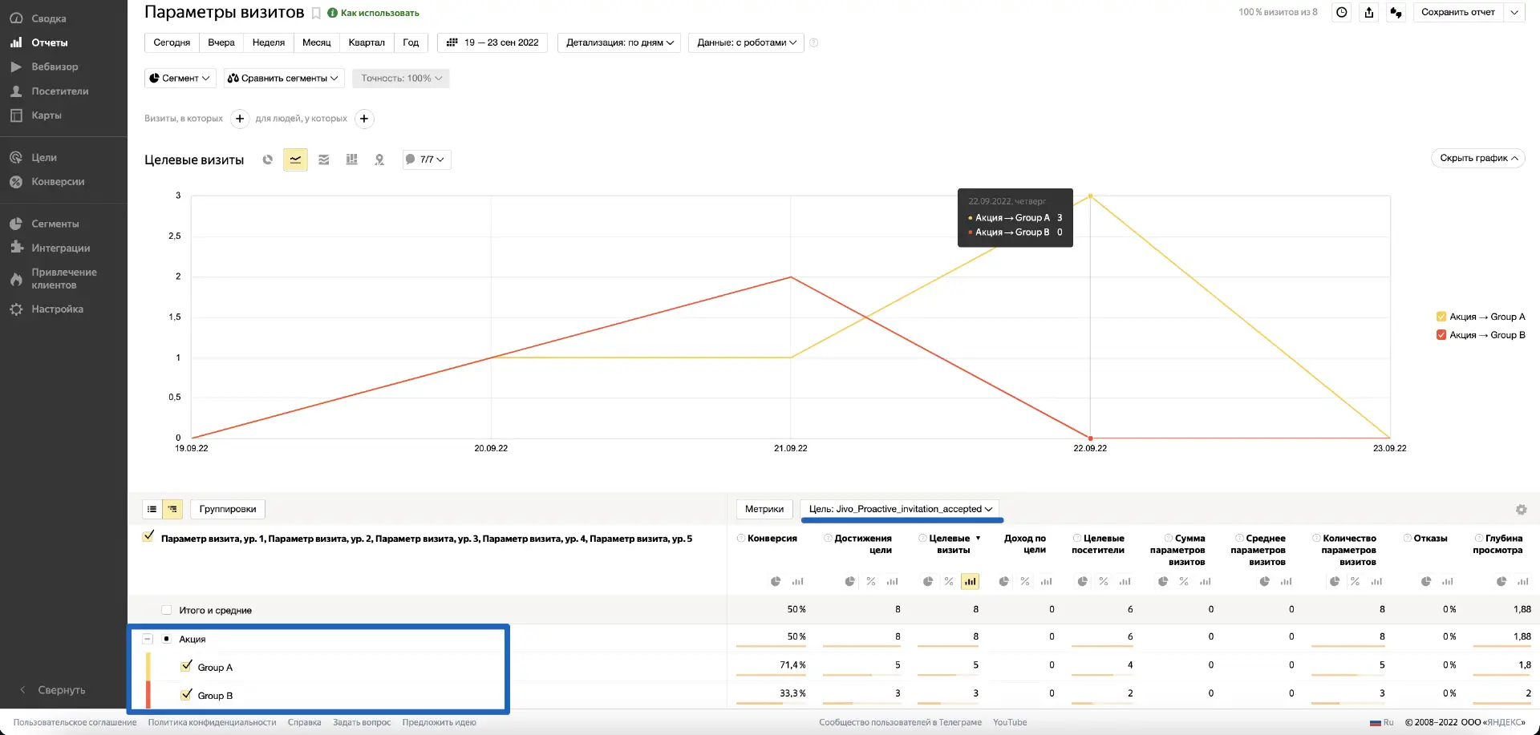This screenshot has width=1540, height=735.
Task: Switch to the stacked area chart icon
Action: coord(324,160)
